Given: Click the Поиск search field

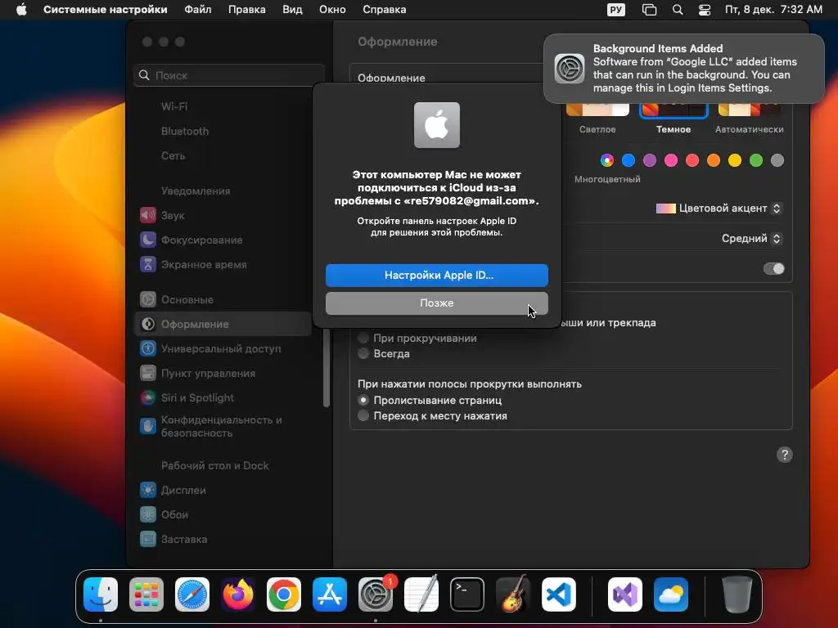Looking at the screenshot, I should [229, 75].
